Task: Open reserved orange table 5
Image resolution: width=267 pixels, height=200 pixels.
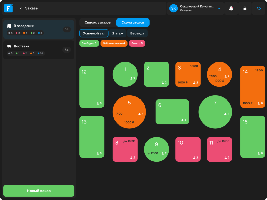Action: coord(129,112)
